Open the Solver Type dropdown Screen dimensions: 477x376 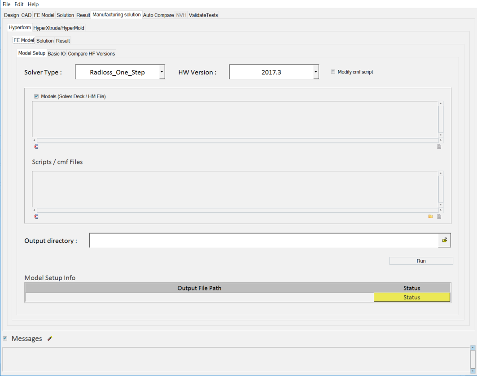coord(162,72)
